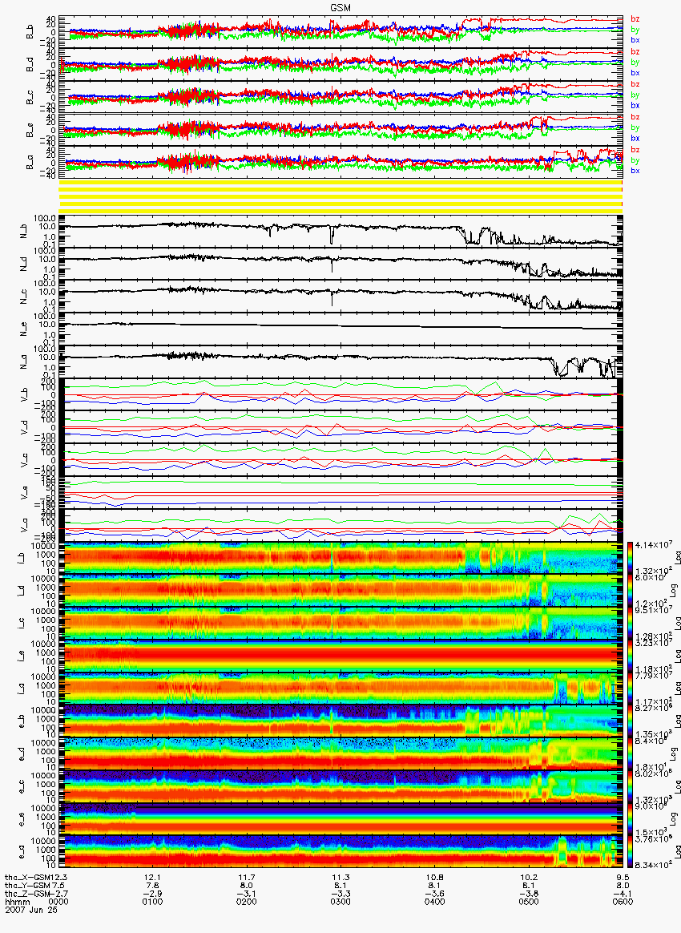Click the 0500 time tick label
Viewport: 681px width, 933px height.
point(529,902)
